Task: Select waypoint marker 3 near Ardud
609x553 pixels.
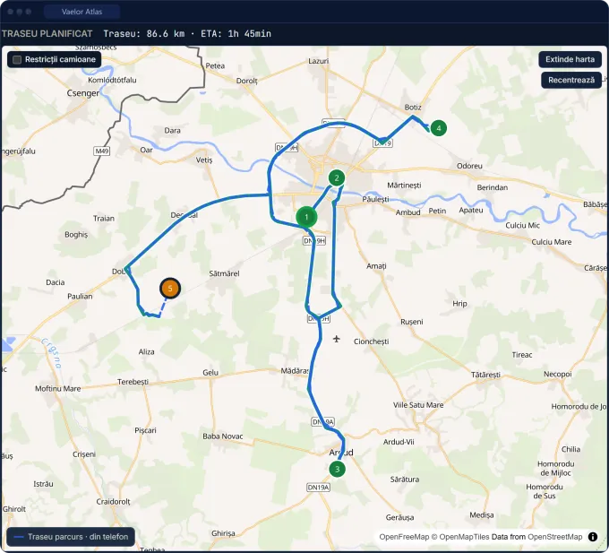Action: pyautogui.click(x=337, y=469)
